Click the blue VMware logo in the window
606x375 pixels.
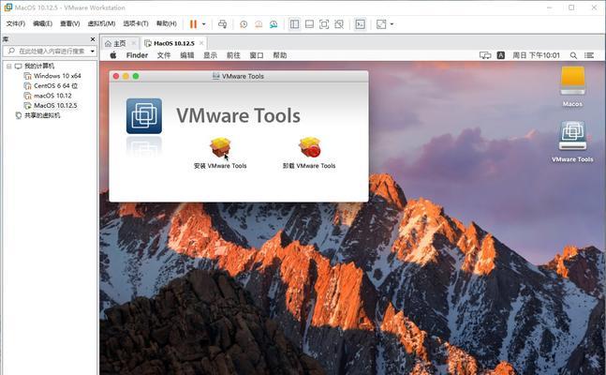click(x=144, y=115)
